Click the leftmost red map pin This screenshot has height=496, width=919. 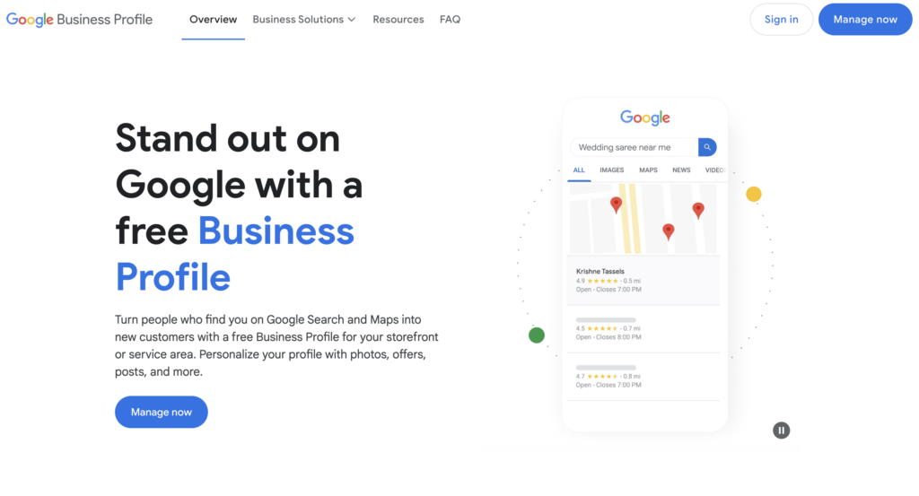[616, 204]
